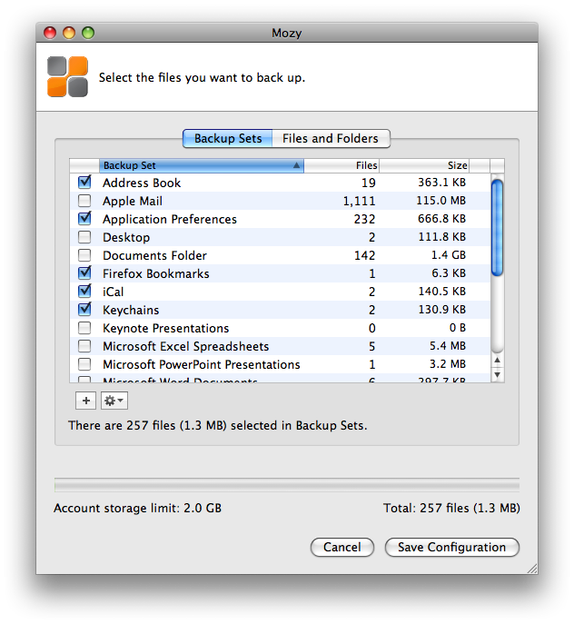Image resolution: width=574 pixels, height=624 pixels.
Task: Select the iCal row name
Action: (x=113, y=292)
